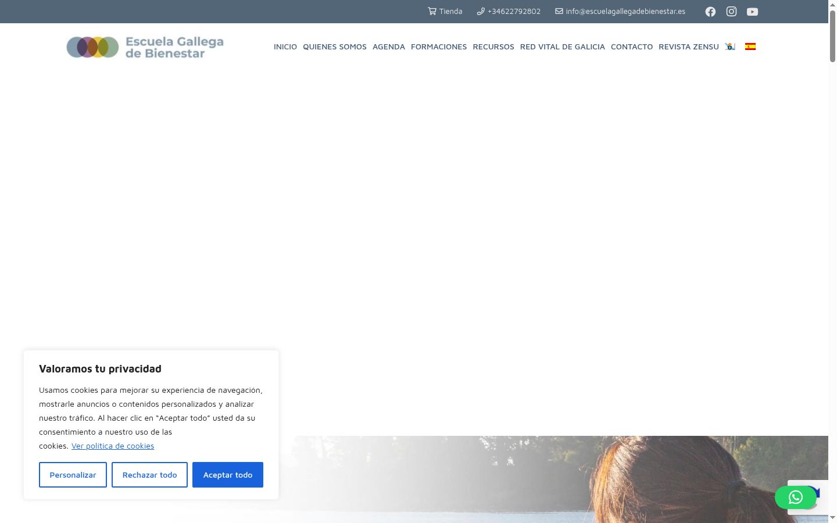Click the page vertical scrollbar thumb
The width and height of the screenshot is (837, 523).
[832, 36]
